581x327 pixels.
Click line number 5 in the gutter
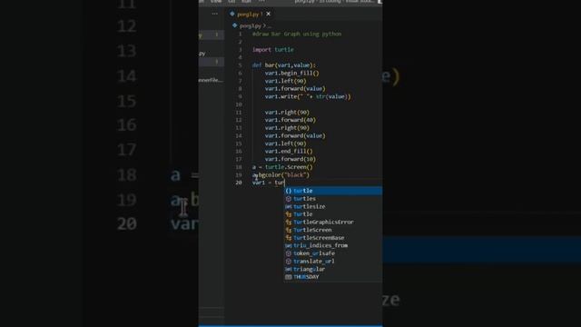[x=240, y=65]
